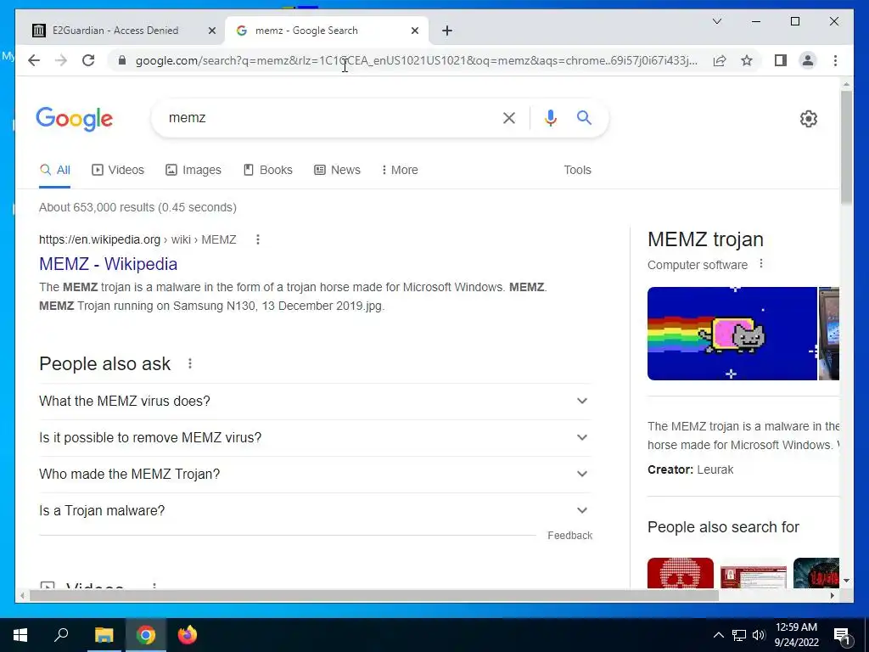Click the browser forward arrow

[61, 60]
